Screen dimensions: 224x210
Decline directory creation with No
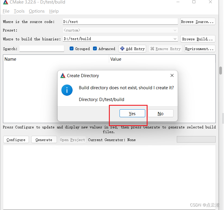(161, 113)
